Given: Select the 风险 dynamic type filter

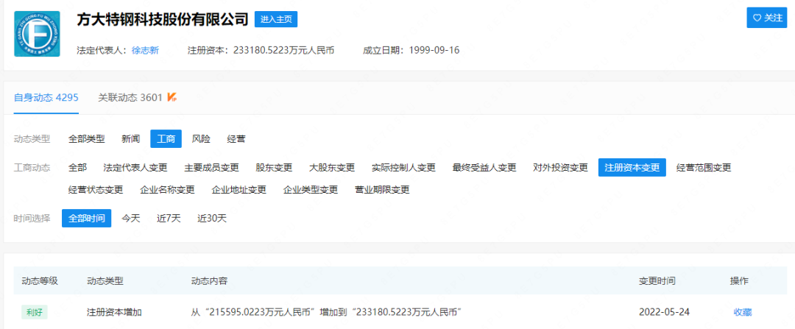Looking at the screenshot, I should point(201,138).
